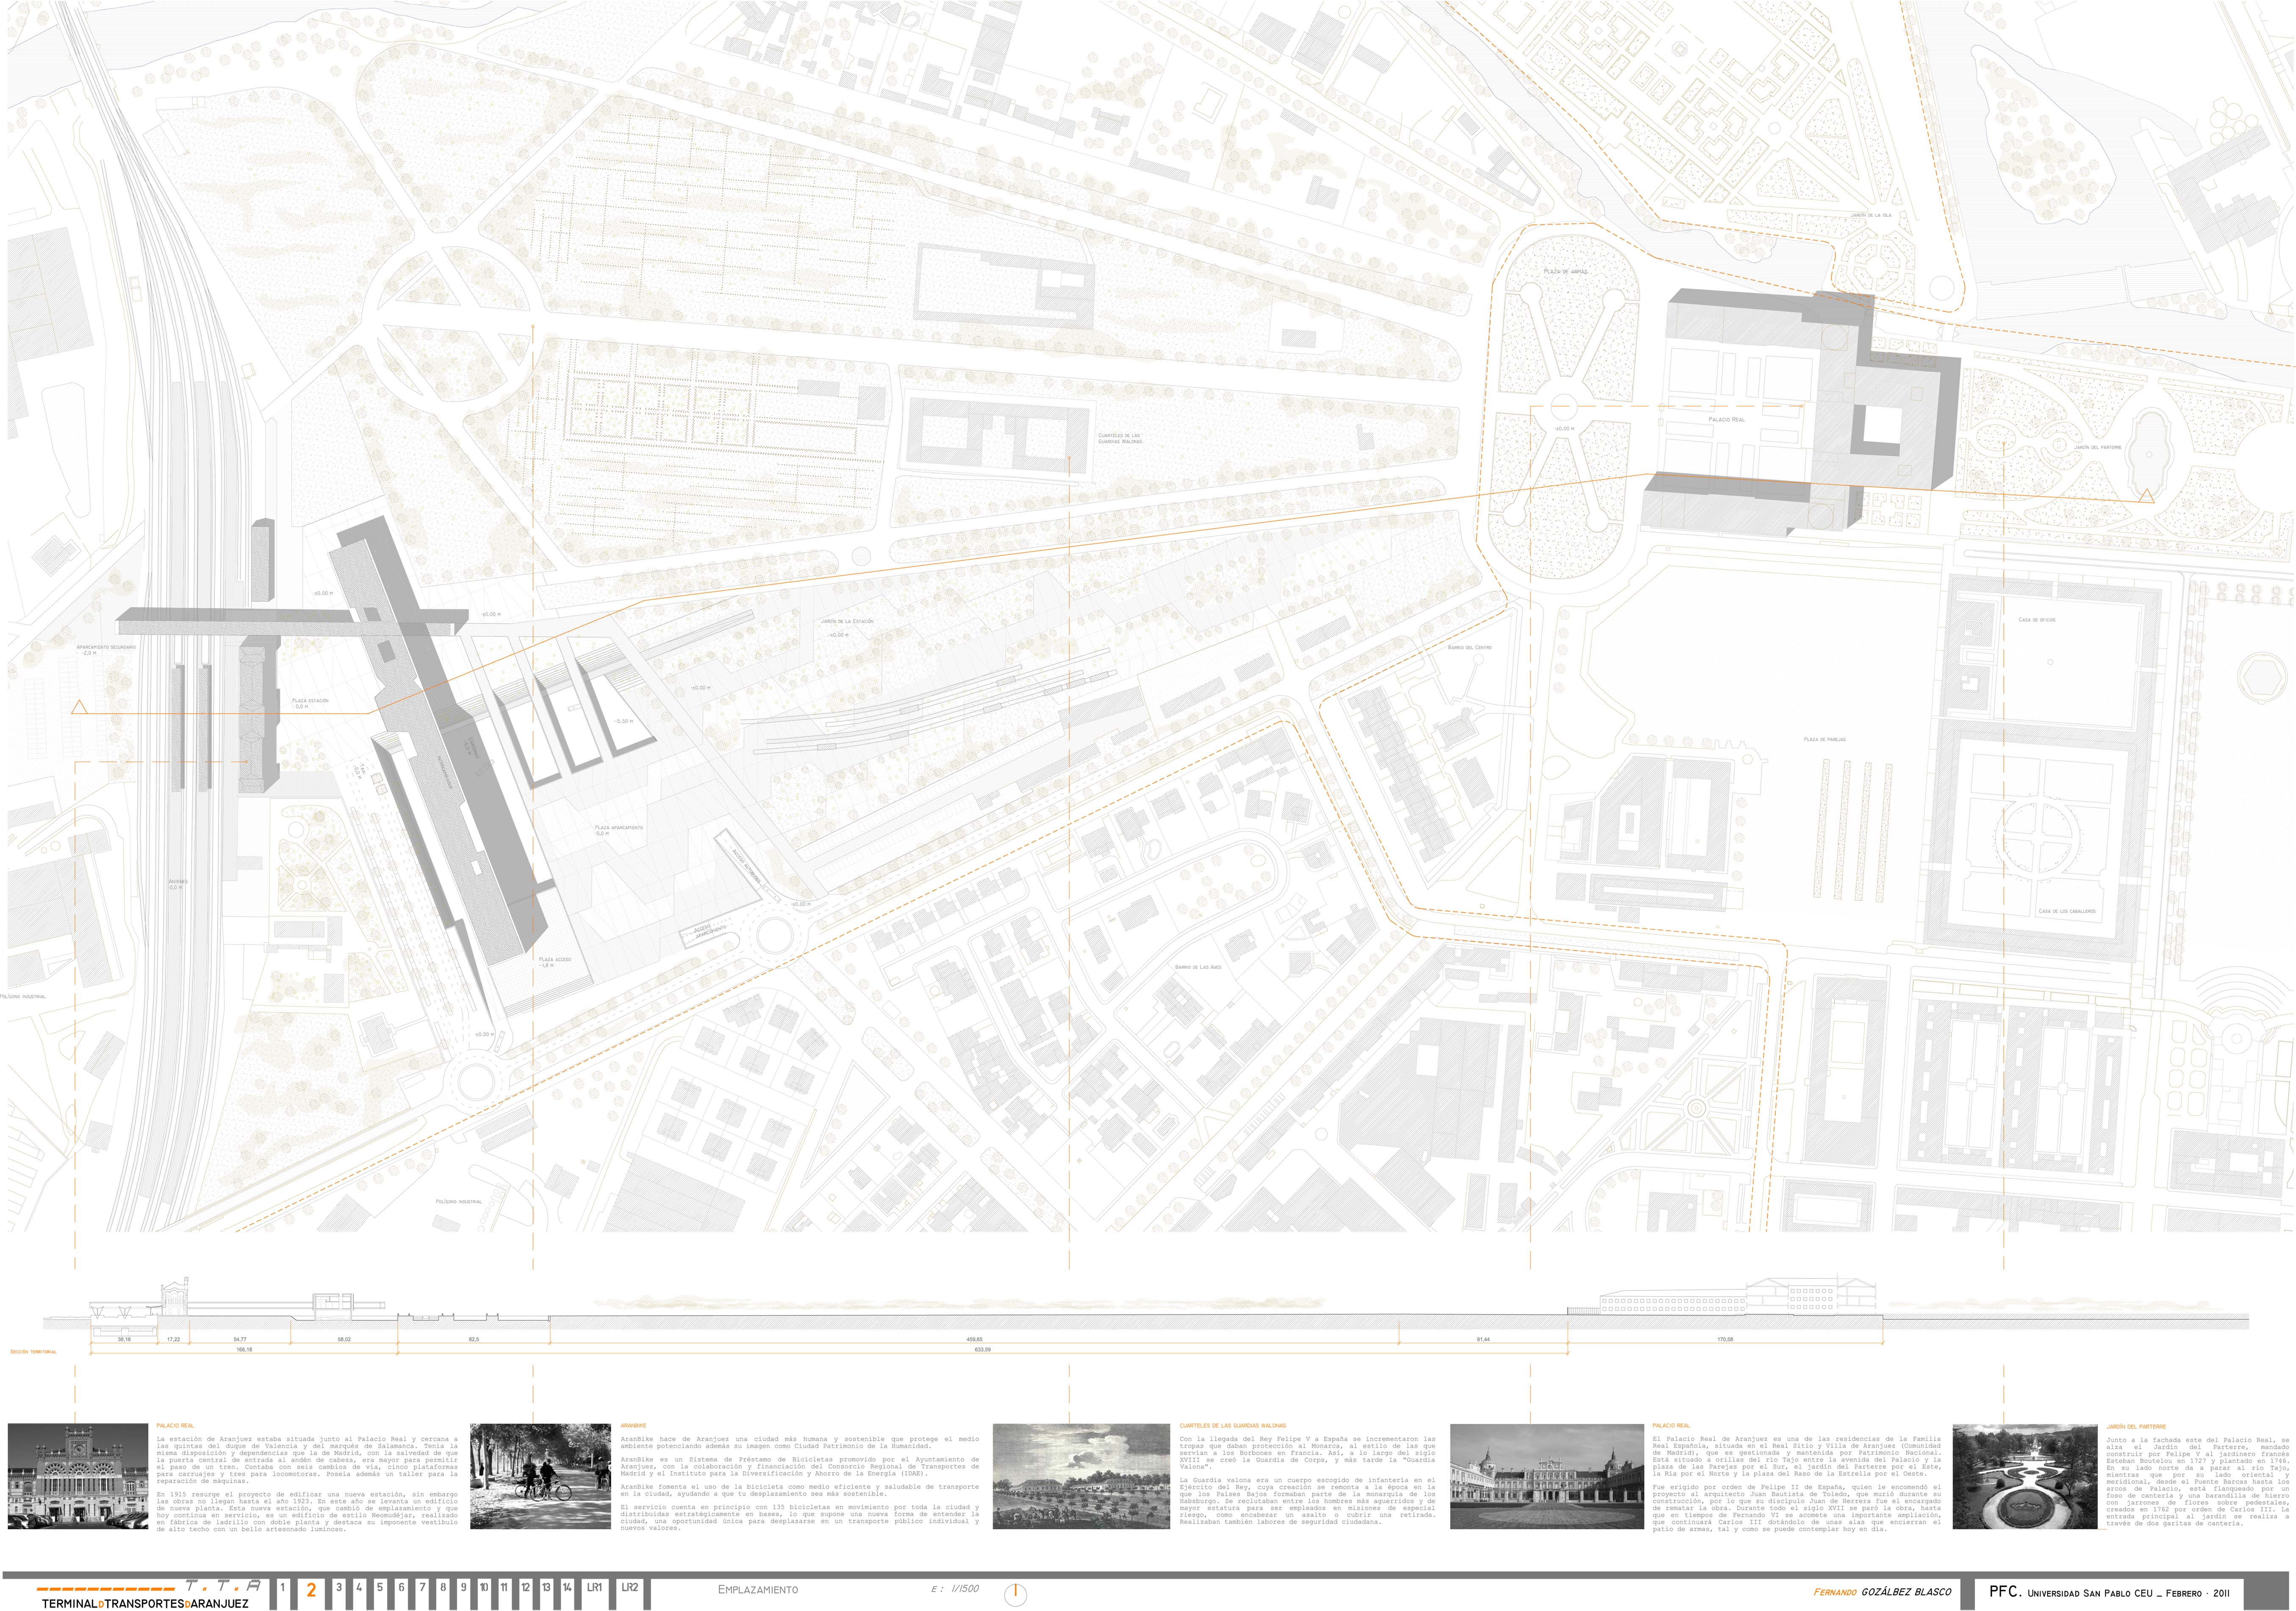Open the old station facade photo
Screen dimensions: 2296x1611
78,1476
